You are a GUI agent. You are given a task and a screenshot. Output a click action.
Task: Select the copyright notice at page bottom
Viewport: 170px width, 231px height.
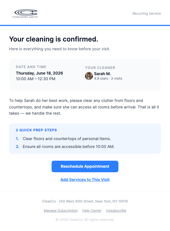[x=85, y=219]
